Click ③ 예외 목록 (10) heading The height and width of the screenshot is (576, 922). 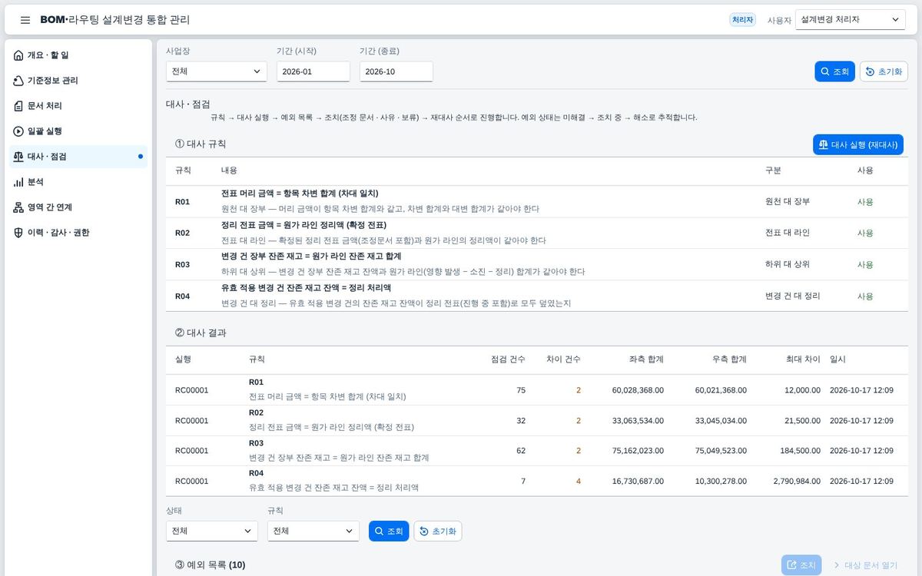210,564
